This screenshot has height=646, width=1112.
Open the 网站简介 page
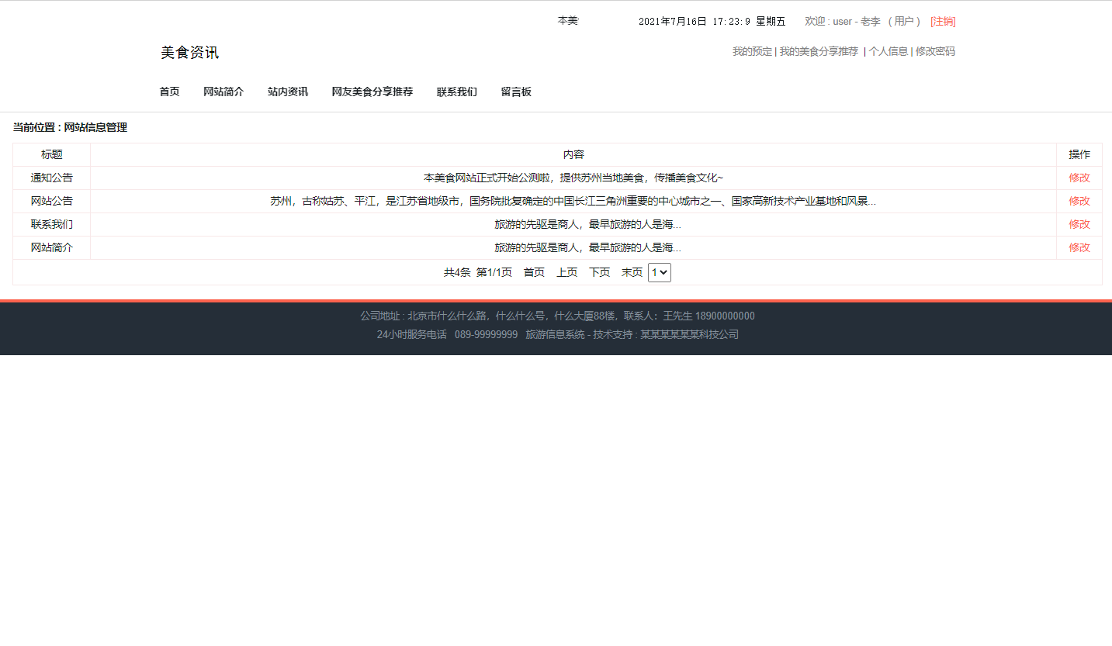tap(223, 92)
